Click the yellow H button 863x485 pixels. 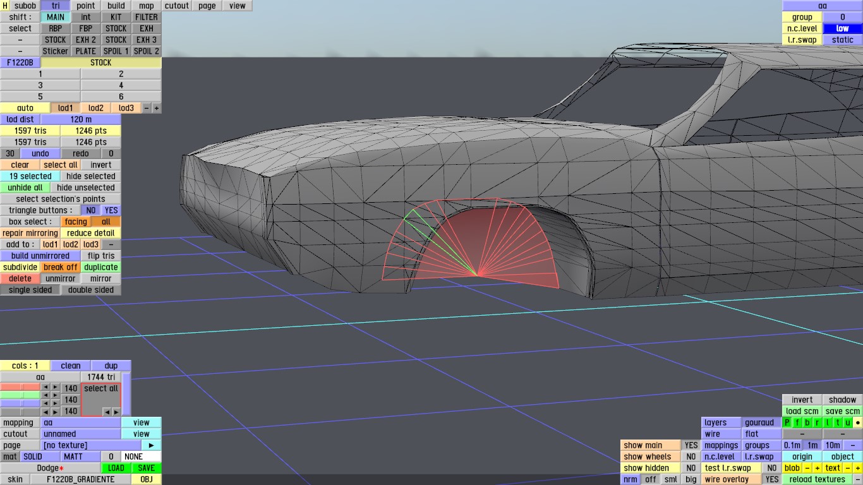[5, 6]
